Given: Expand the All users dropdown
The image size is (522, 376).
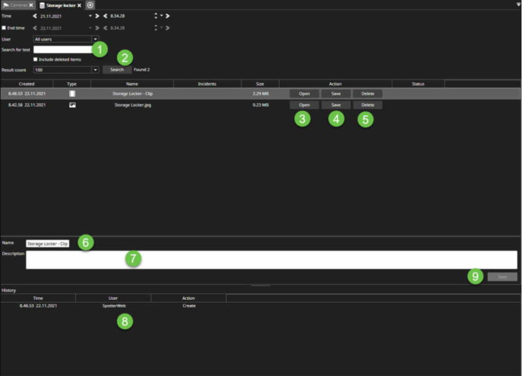Looking at the screenshot, I should tap(95, 39).
